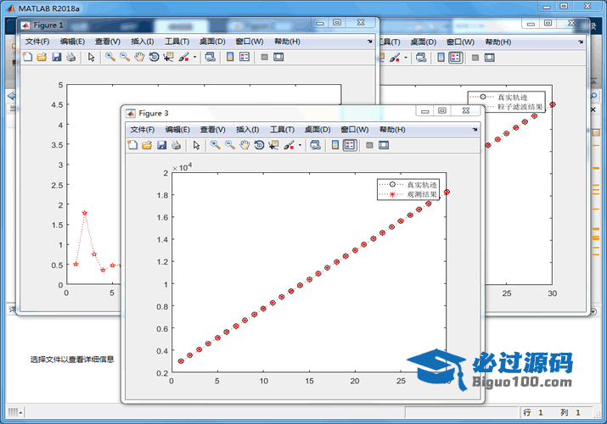Open 帮助(H) menu in Figure 1
607x424 pixels.
pos(287,42)
